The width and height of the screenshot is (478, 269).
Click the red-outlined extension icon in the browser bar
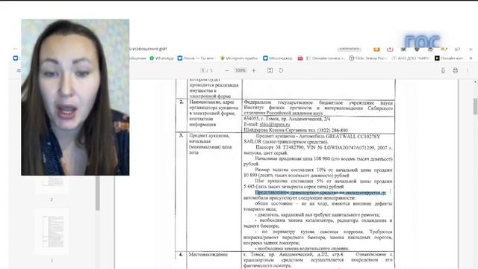(x=390, y=49)
